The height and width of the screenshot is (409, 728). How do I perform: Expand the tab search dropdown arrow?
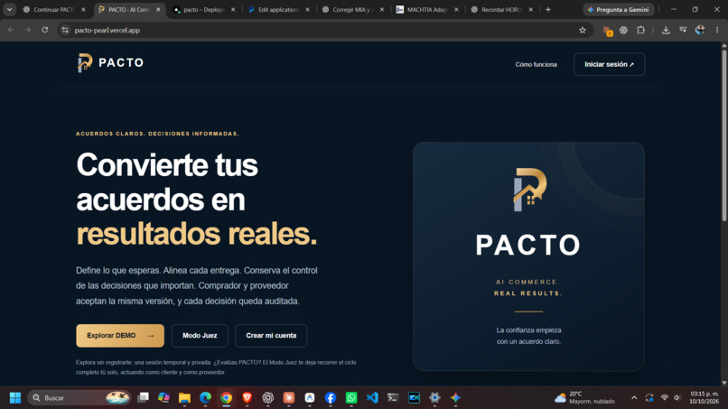pyautogui.click(x=9, y=9)
